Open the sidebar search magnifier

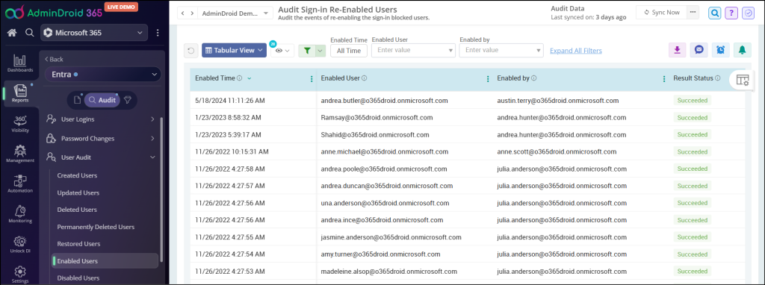[x=30, y=33]
